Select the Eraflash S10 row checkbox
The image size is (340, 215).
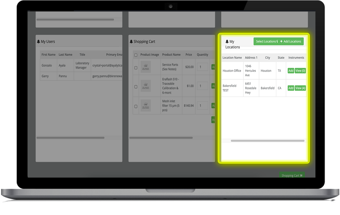[136, 87]
